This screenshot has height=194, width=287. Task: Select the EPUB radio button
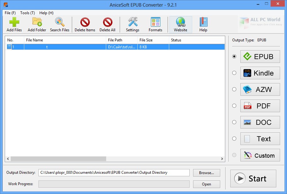[234, 56]
